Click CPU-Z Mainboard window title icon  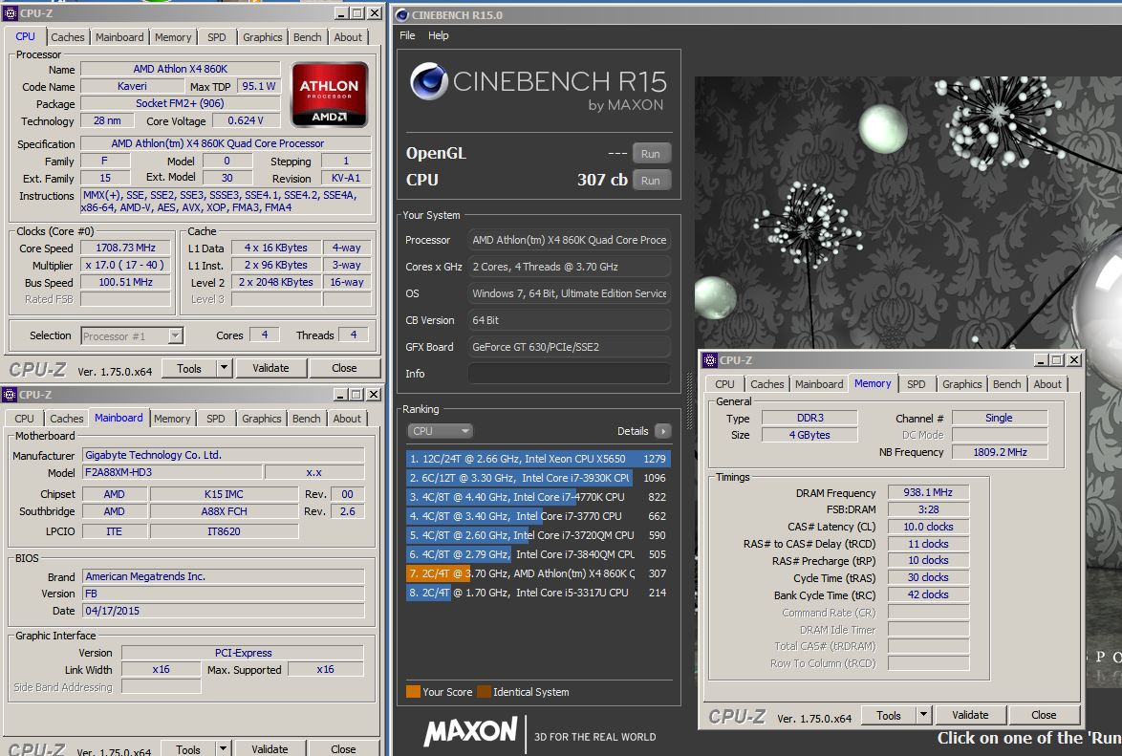10,395
